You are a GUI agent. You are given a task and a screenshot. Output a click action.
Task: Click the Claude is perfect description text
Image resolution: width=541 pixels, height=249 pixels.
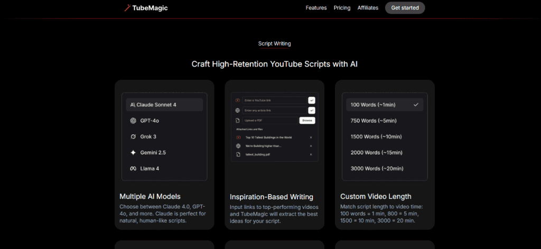(163, 214)
